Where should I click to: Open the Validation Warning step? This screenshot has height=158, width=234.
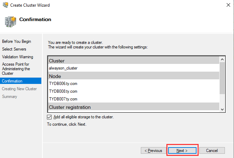click(18, 57)
